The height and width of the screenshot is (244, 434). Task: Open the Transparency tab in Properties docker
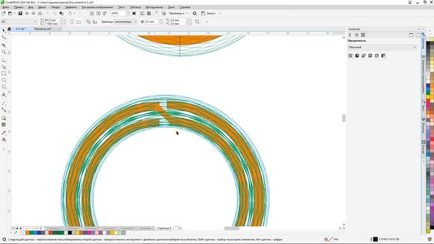click(363, 35)
